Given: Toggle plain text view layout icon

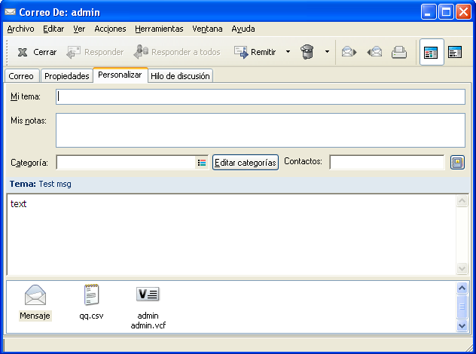Looking at the screenshot, I should (x=455, y=52).
